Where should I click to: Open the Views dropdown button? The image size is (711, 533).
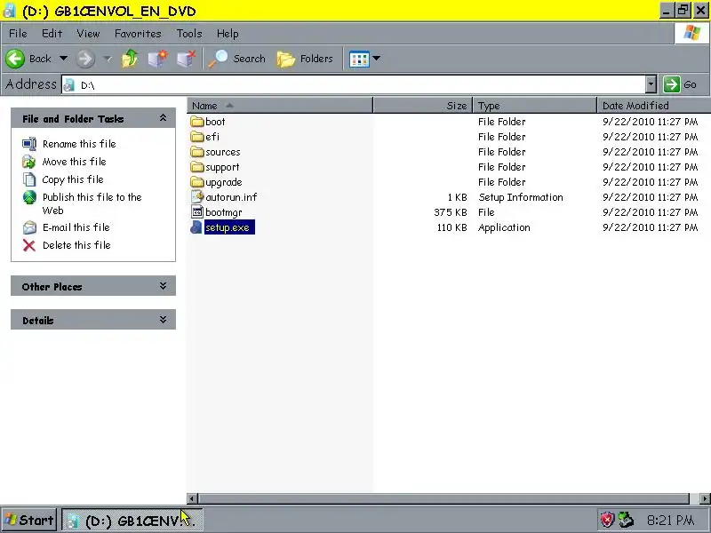coord(364,59)
